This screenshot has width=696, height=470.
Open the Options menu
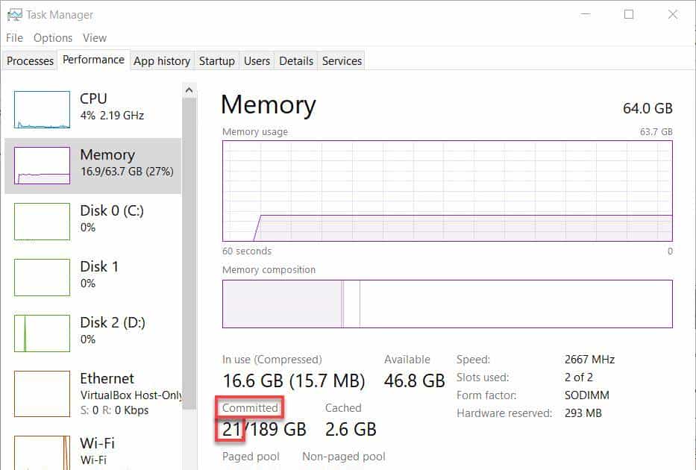[x=53, y=37]
